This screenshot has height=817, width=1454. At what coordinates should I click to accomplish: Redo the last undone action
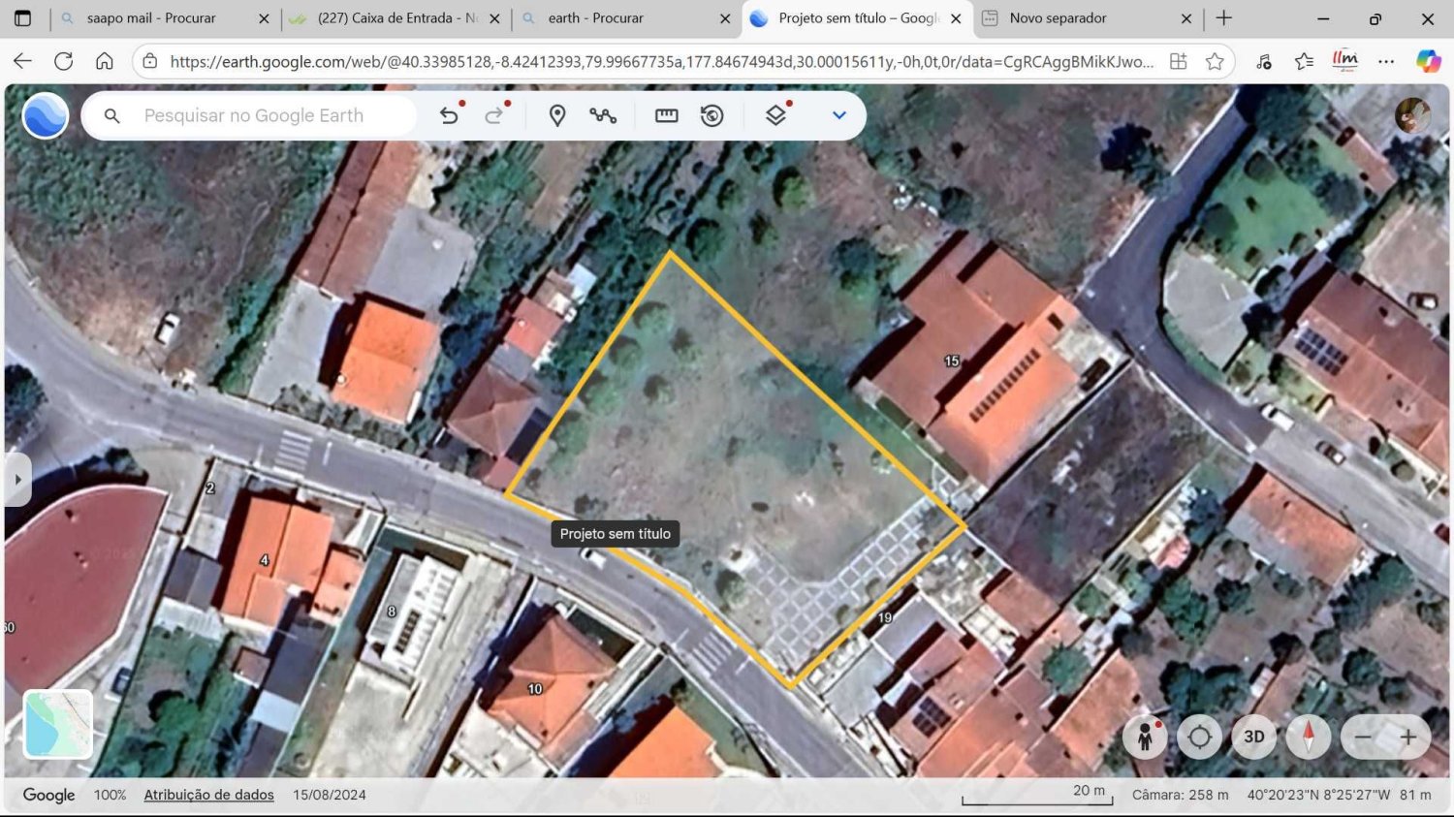495,114
